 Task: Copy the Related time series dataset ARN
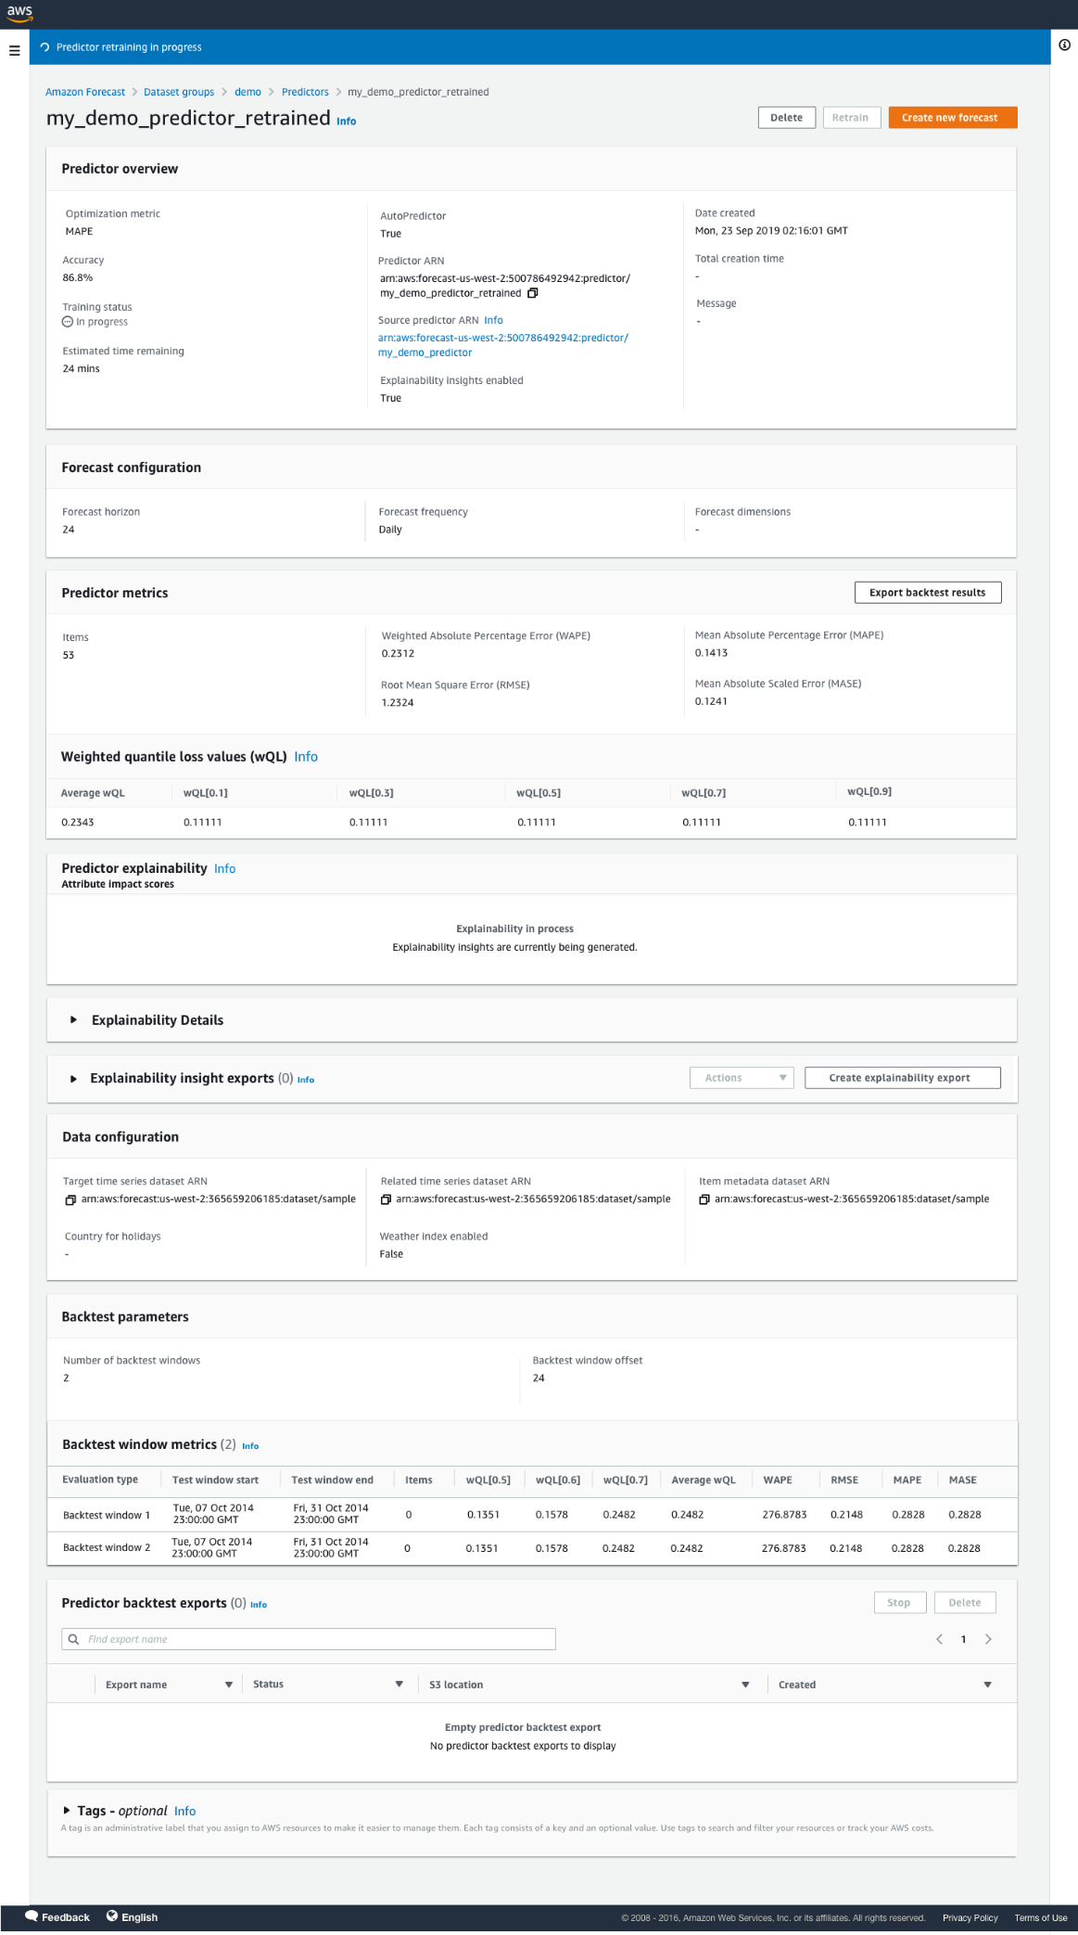(386, 1199)
